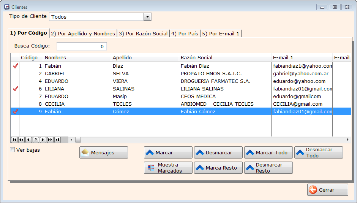The image size is (357, 203).
Task: Switch to the Por Apellido y Nombres tab
Action: tap(83, 33)
